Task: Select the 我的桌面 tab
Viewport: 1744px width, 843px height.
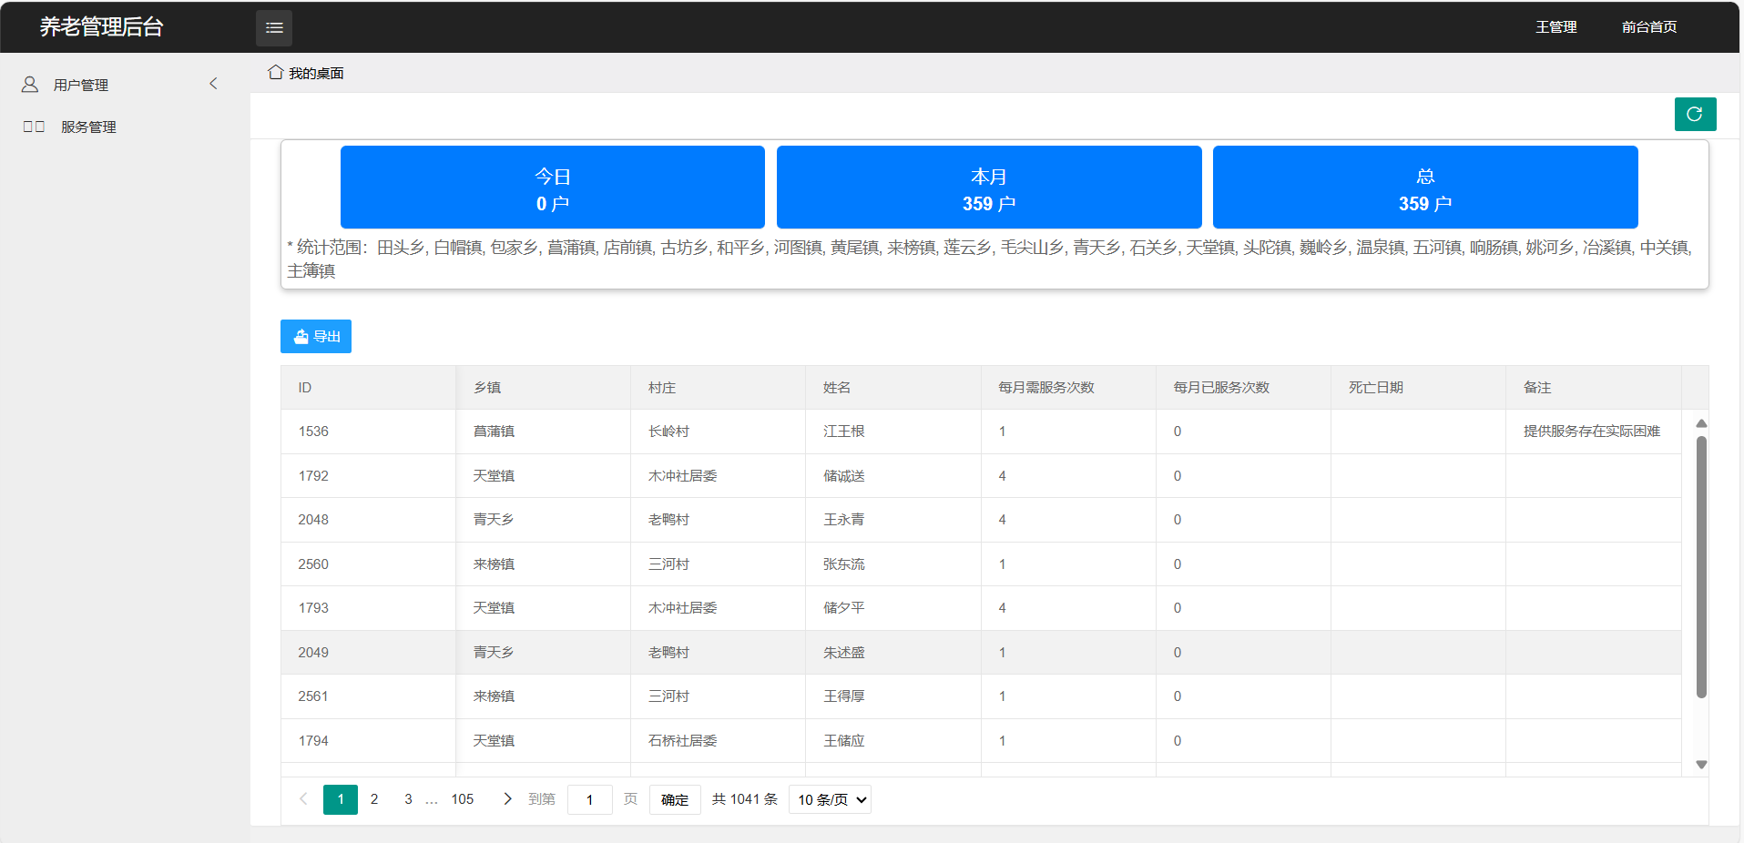Action: click(316, 73)
